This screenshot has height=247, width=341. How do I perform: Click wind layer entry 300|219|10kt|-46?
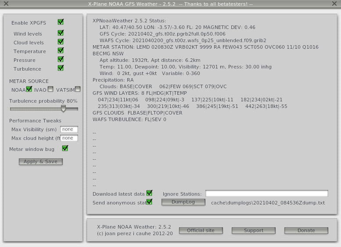coord(168,107)
